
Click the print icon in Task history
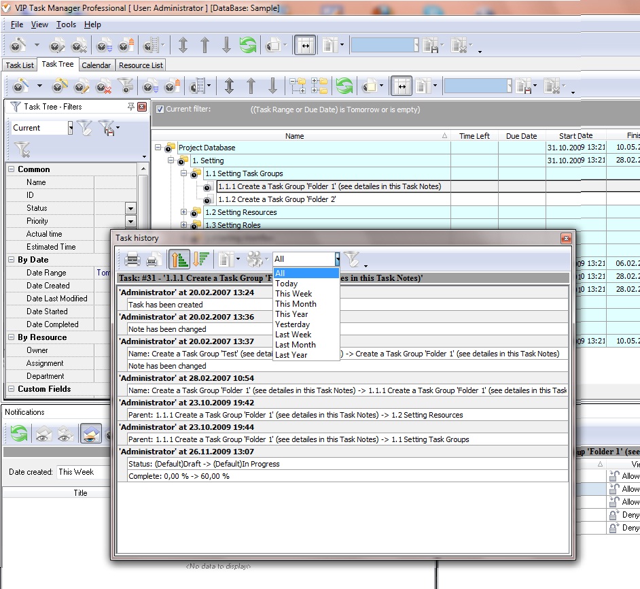click(x=132, y=259)
